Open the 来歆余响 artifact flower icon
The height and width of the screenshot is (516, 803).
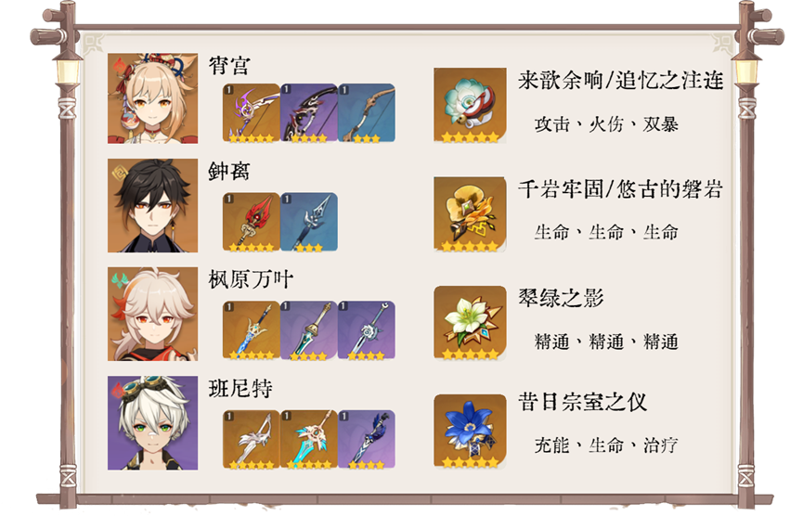(470, 105)
